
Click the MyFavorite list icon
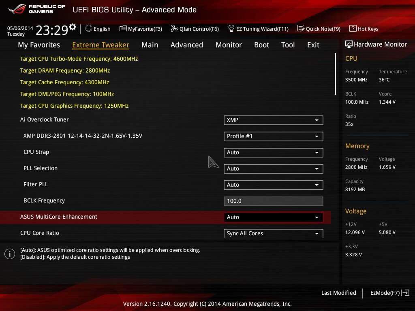[x=123, y=29]
